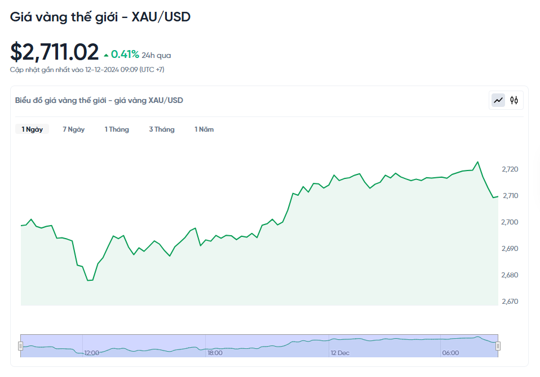Image resolution: width=540 pixels, height=377 pixels.
Task: Jump to 12 Dec marker in navigator
Action: coord(340,353)
